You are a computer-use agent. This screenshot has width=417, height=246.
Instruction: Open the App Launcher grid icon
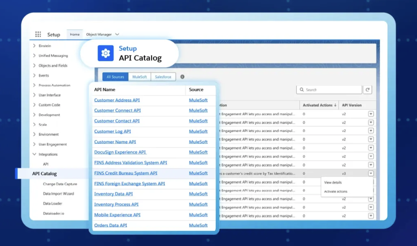[x=38, y=34]
